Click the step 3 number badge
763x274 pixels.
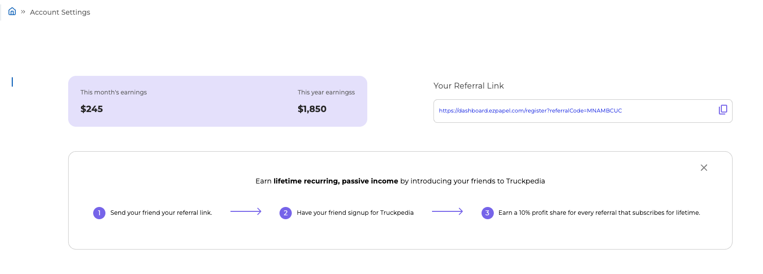(x=487, y=213)
